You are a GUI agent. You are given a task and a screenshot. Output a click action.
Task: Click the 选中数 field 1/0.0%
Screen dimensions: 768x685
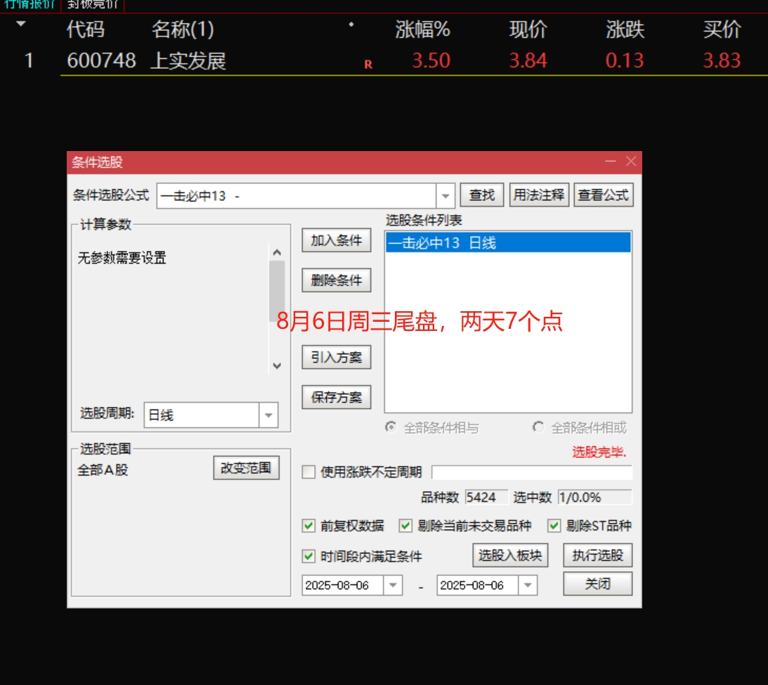tap(594, 497)
